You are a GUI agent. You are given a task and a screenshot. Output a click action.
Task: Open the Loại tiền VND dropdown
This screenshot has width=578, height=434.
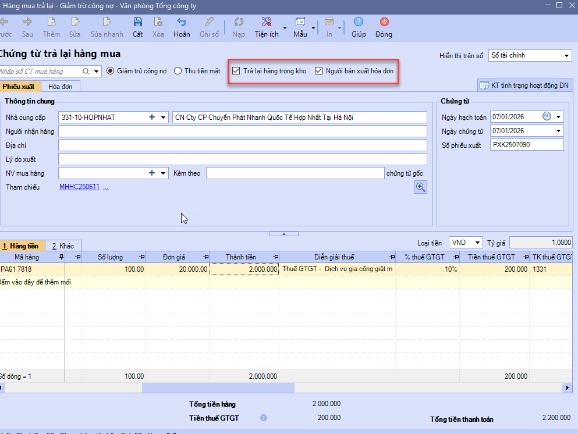pyautogui.click(x=477, y=243)
